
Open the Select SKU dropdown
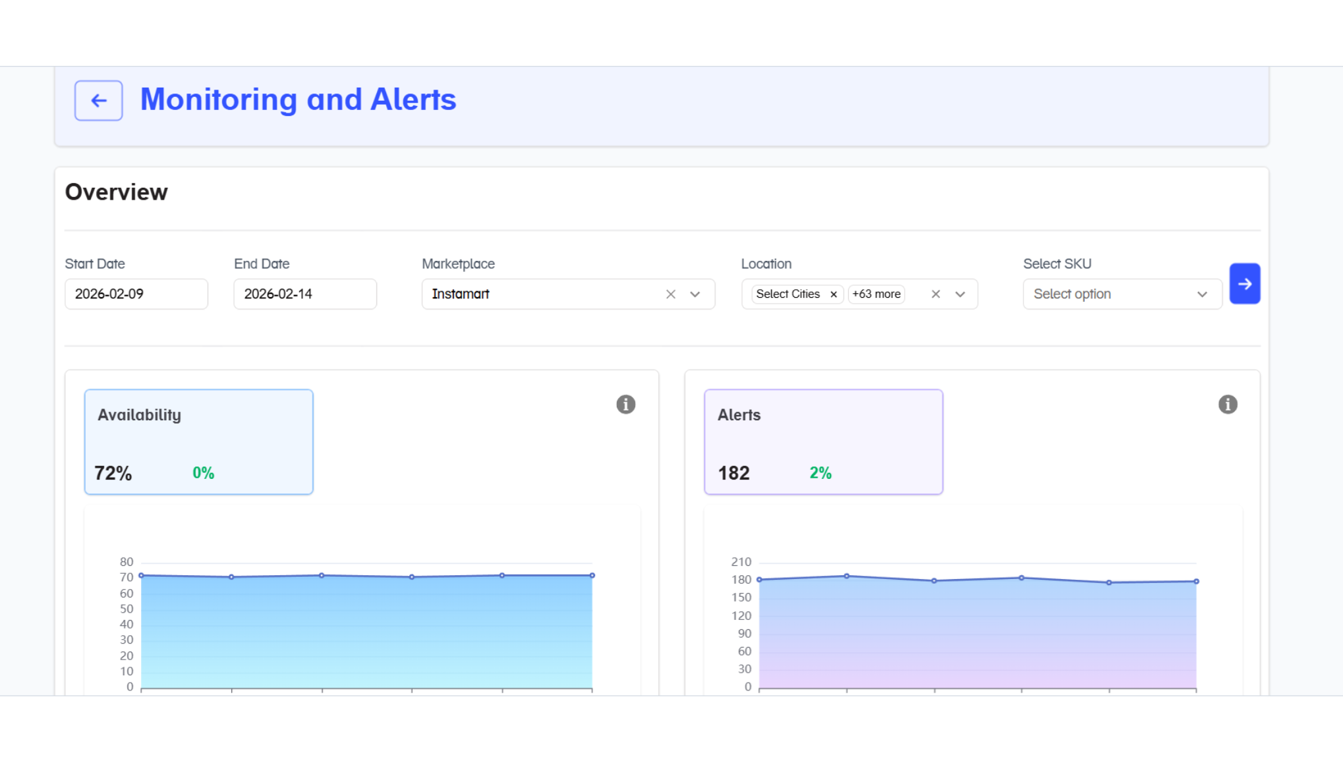(1122, 294)
